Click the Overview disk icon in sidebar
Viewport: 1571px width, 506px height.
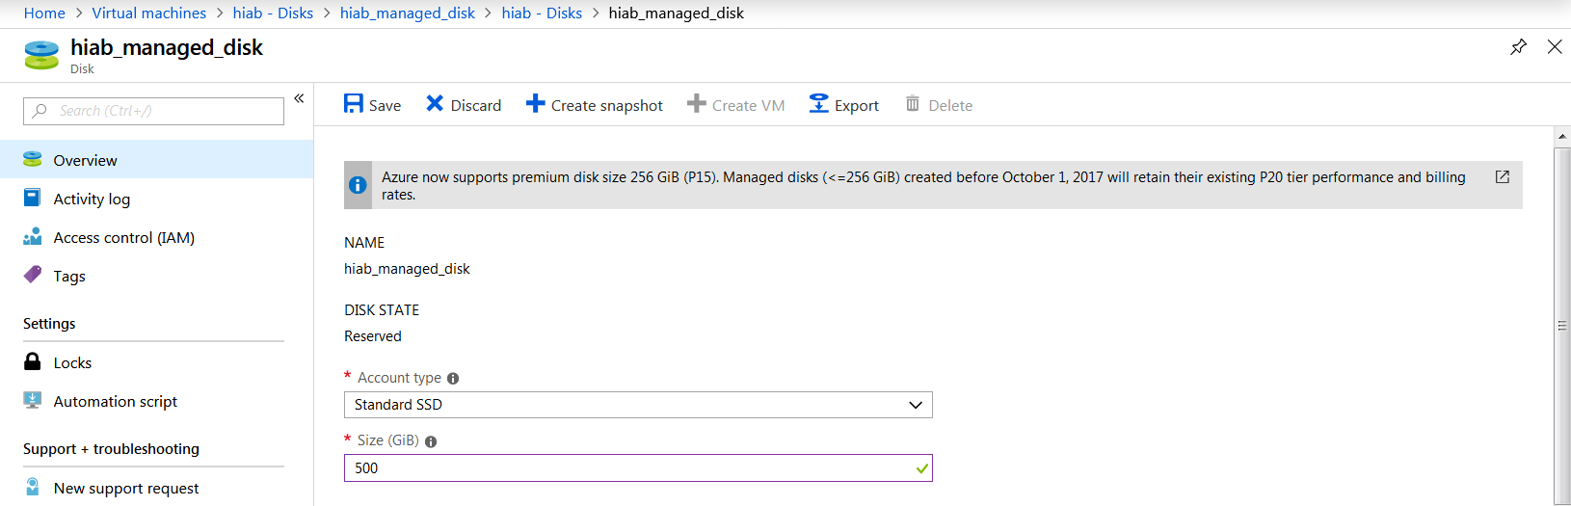(x=32, y=159)
